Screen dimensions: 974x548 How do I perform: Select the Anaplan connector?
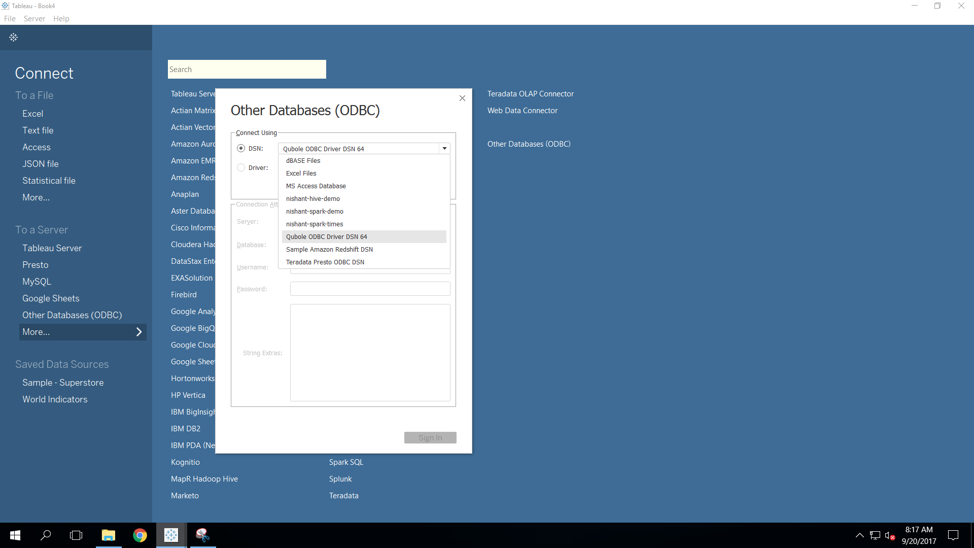[x=185, y=194]
